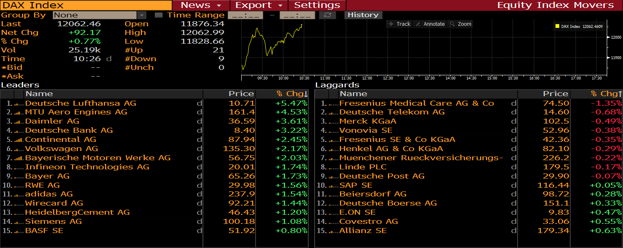Toggle the Time Range checkbox

[158, 15]
